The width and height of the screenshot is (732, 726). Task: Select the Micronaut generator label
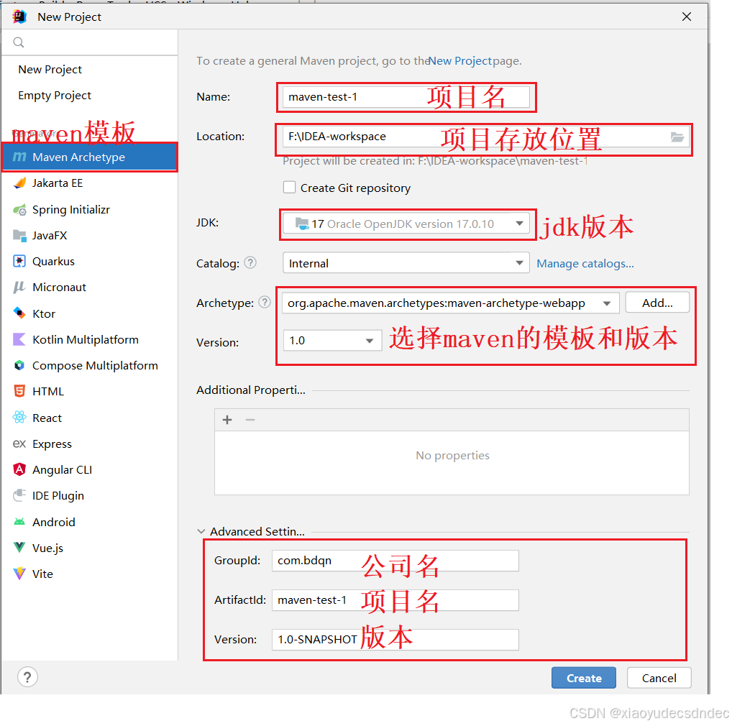[x=59, y=288]
